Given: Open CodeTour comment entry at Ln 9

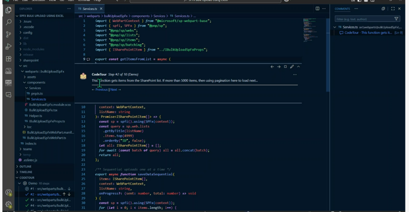Looking at the screenshot, I should point(369,33).
